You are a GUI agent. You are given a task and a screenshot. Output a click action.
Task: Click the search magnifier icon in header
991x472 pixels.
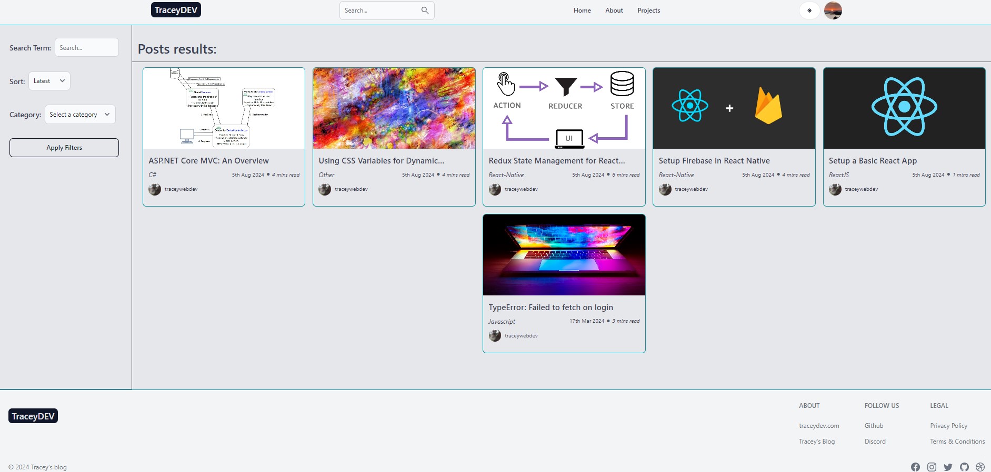click(x=425, y=11)
